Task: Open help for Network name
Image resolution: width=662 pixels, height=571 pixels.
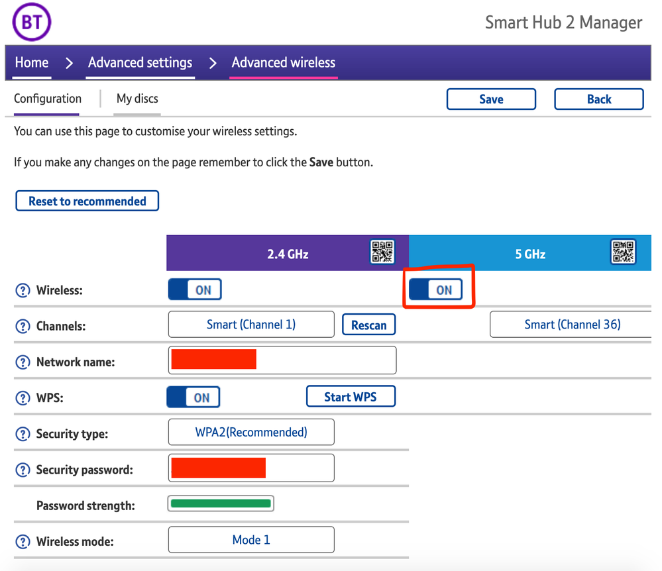Action: pos(23,362)
